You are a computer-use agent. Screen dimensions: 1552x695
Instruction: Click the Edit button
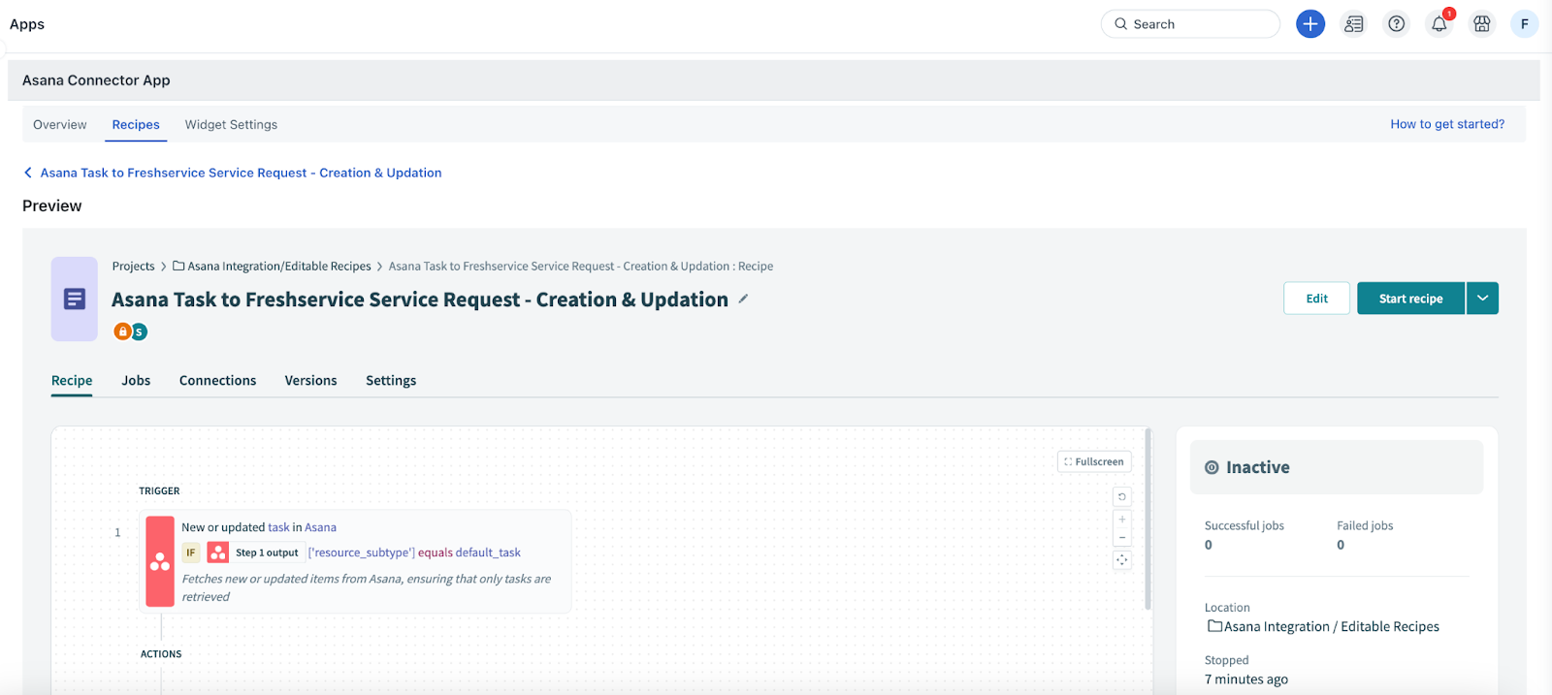[1316, 299]
